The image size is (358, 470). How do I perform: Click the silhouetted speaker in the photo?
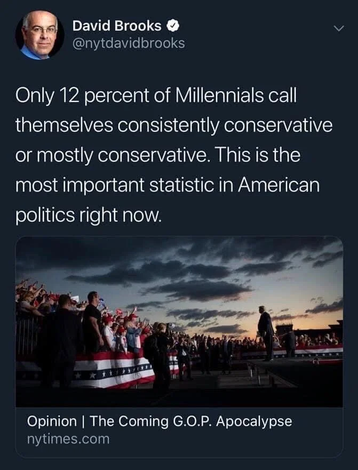266,333
